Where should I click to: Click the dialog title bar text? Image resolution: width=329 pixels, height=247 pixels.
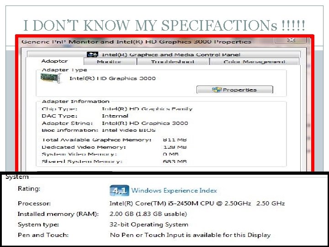(x=136, y=42)
